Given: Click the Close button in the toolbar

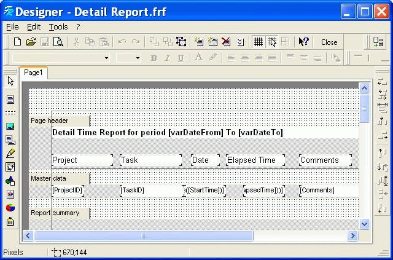Looking at the screenshot, I should [x=329, y=42].
